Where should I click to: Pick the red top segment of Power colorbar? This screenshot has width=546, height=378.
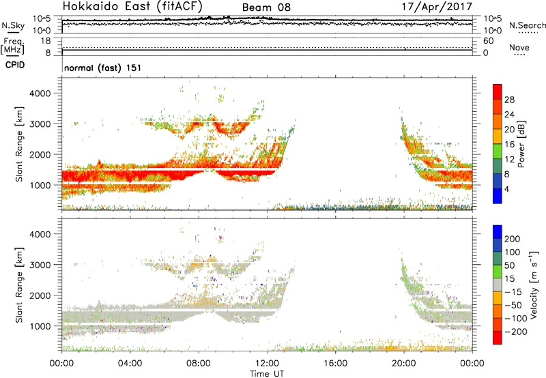(498, 91)
